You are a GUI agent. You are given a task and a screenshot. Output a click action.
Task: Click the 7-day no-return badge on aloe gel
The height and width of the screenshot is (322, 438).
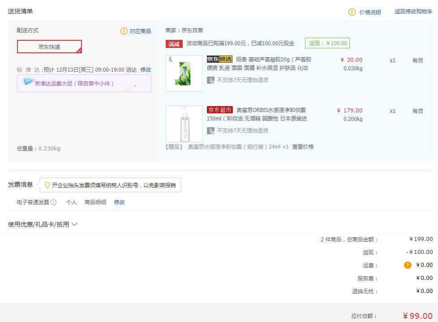(210, 81)
